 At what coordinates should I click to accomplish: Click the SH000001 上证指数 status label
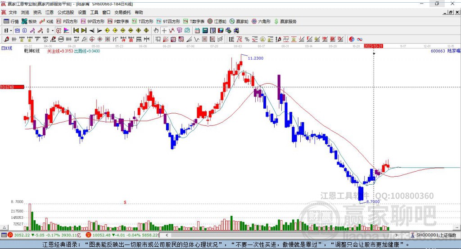pos(436,235)
